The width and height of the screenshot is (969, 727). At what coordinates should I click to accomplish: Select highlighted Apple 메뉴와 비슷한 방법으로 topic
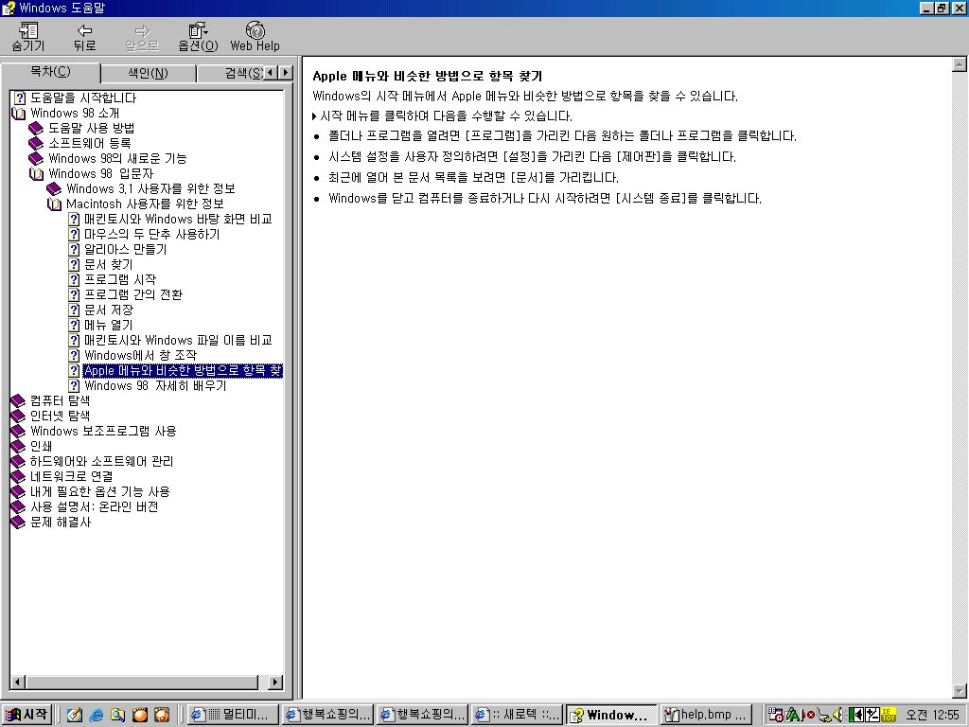(x=183, y=370)
